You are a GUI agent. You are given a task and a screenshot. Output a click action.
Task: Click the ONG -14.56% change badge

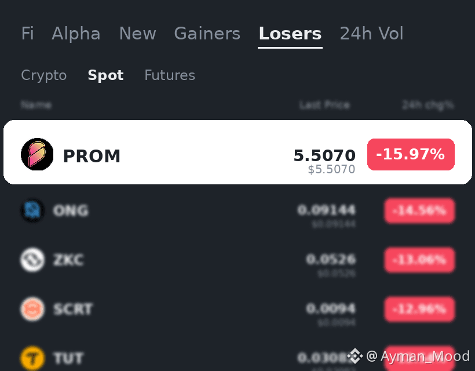tap(419, 210)
